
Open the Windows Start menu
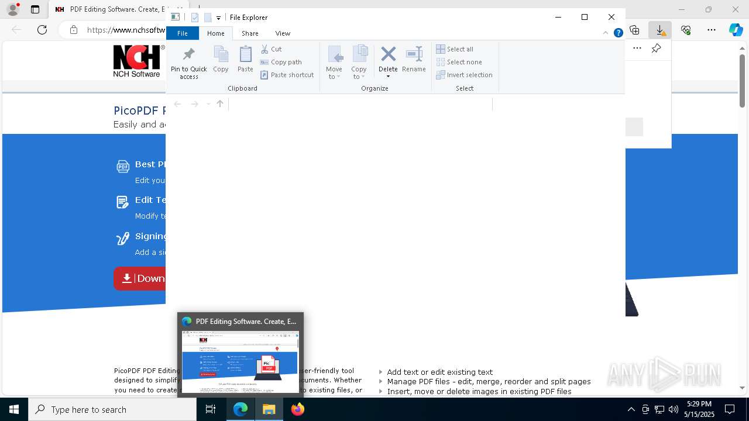[14, 409]
